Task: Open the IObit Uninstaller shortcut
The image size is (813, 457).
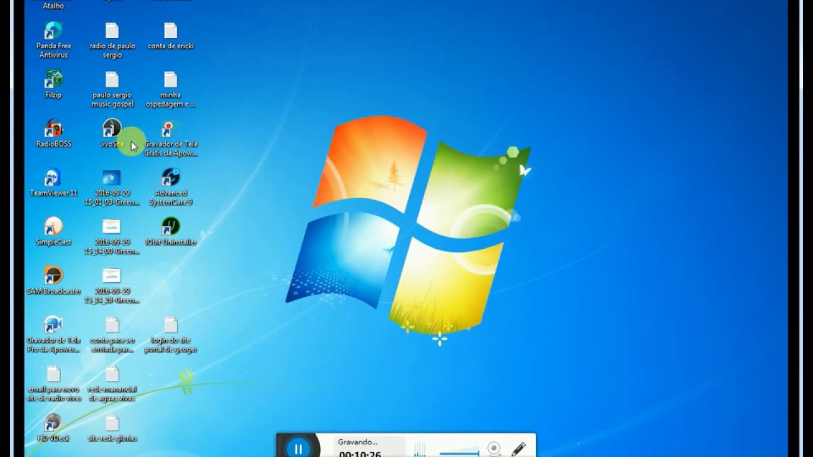Action: [171, 231]
